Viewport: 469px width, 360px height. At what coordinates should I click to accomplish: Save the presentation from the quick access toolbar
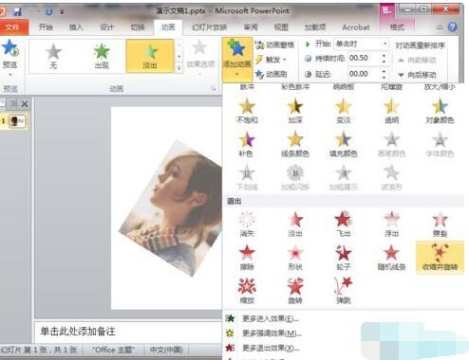17,12
